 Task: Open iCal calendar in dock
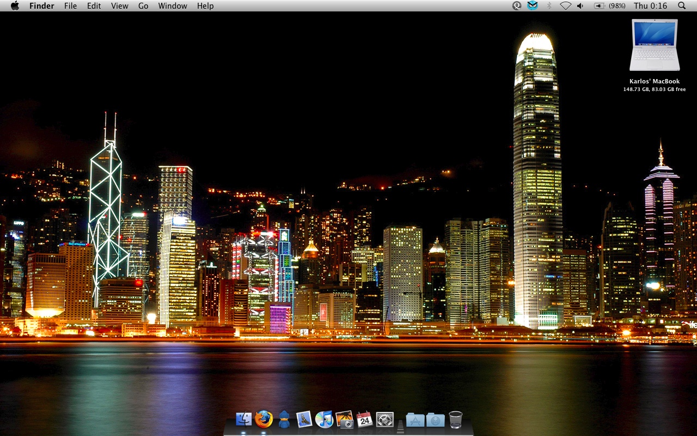point(364,419)
